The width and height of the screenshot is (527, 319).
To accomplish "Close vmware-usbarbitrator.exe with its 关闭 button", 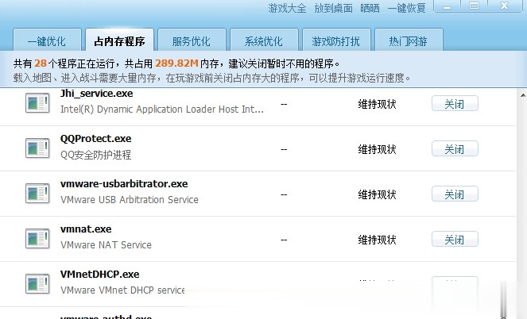I will point(455,194).
